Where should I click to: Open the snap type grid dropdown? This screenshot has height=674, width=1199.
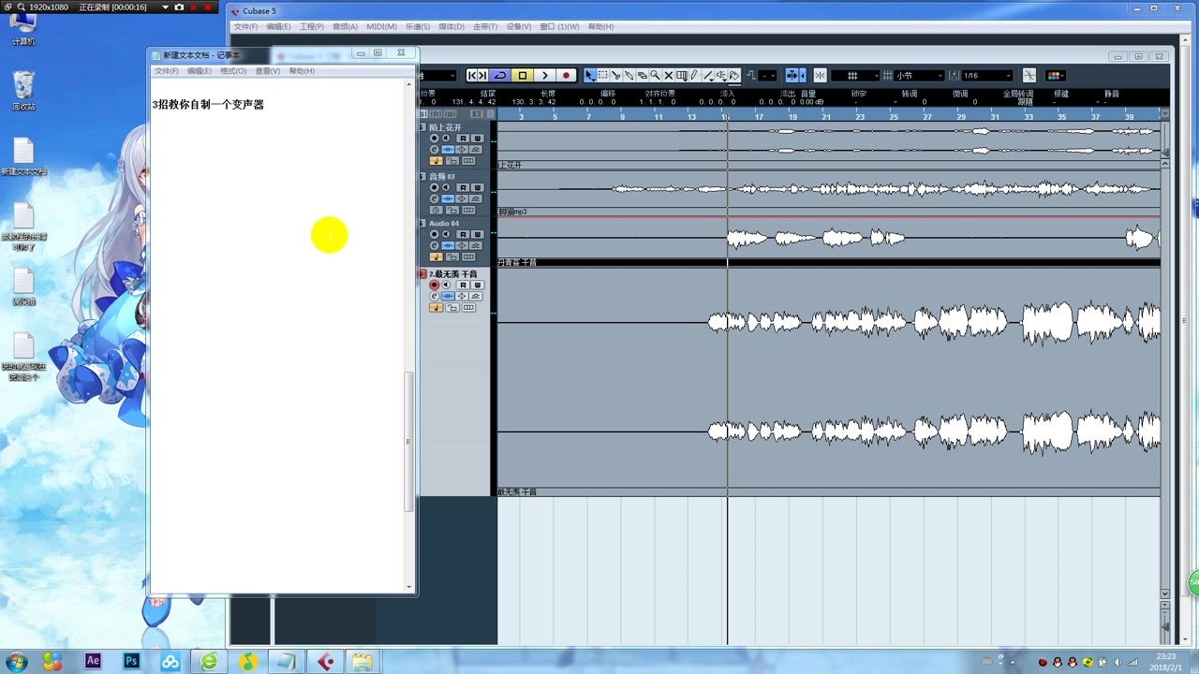(x=855, y=75)
